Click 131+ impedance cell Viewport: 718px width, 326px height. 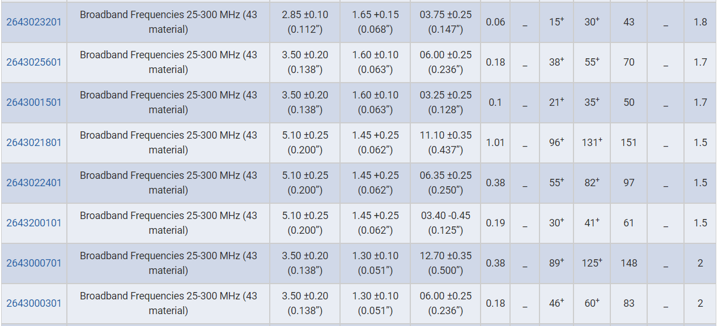point(592,143)
